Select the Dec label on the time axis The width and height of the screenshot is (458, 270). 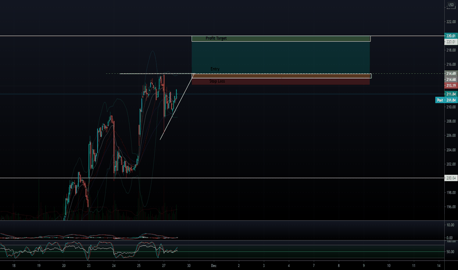pyautogui.click(x=214, y=266)
